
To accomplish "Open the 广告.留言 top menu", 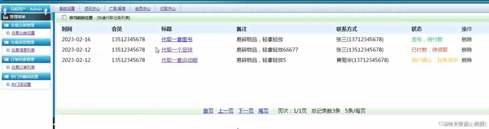I will coord(117,9).
